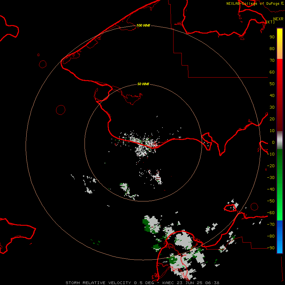This screenshot has width=285, height=285.
Task: Pick the yellow-orange top segment of color bar
Action: click(280, 44)
